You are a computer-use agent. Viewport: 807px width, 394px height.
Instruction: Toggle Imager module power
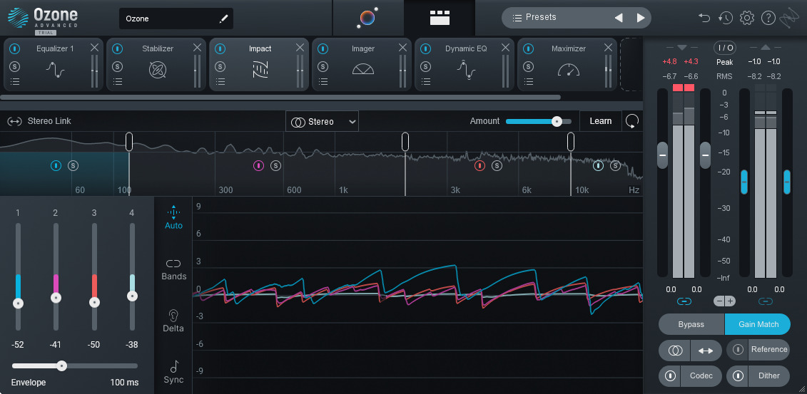(323, 48)
